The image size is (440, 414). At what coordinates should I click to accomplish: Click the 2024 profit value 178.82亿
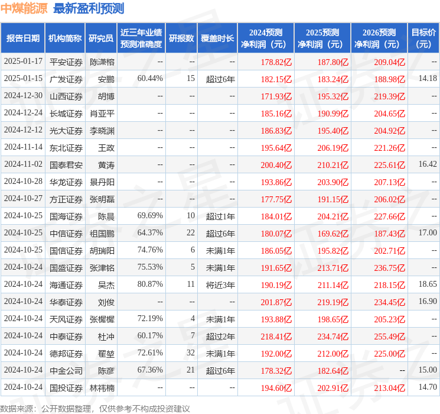(276, 62)
